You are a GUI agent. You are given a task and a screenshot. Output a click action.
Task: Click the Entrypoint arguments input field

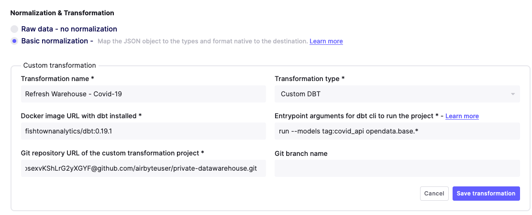coord(397,131)
